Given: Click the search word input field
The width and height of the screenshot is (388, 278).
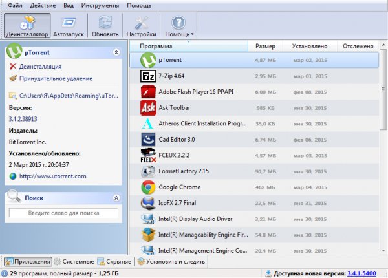Looking at the screenshot, I should [x=63, y=213].
